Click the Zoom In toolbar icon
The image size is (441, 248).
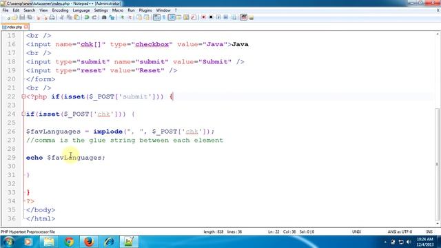tap(122, 17)
